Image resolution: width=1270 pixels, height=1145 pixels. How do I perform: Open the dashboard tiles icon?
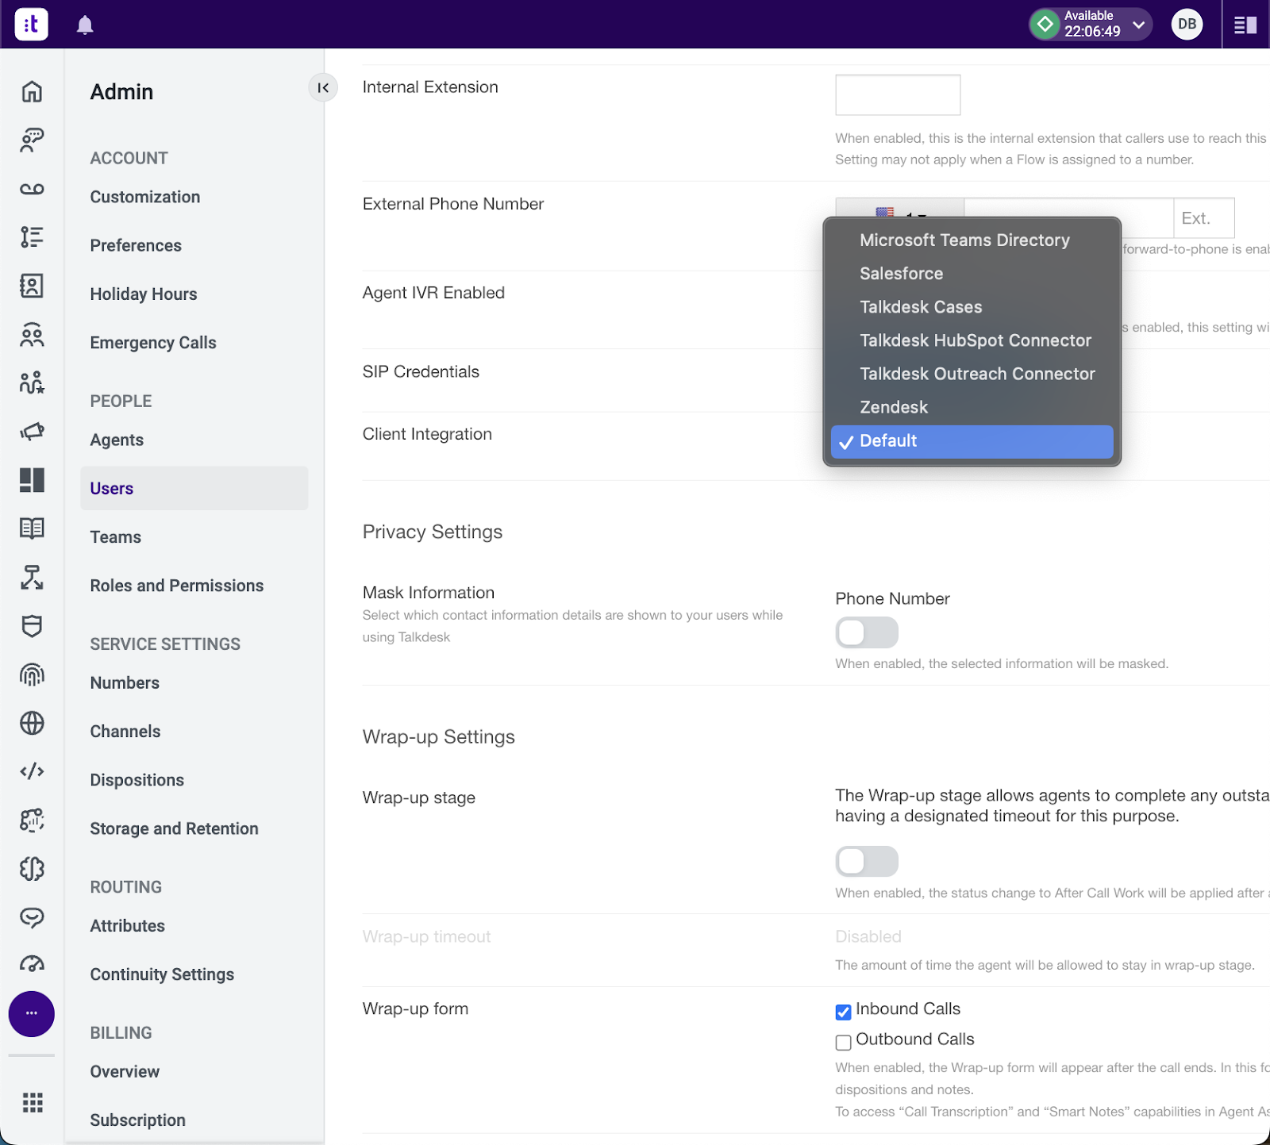[32, 480]
